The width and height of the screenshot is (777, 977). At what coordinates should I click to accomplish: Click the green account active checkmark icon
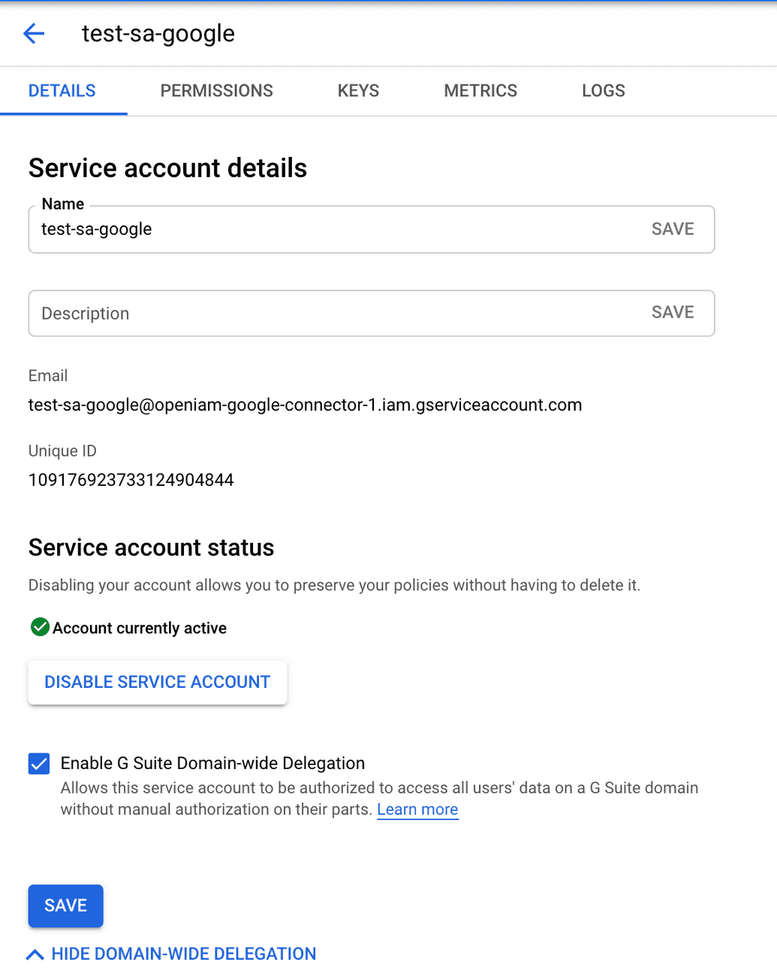coord(40,627)
